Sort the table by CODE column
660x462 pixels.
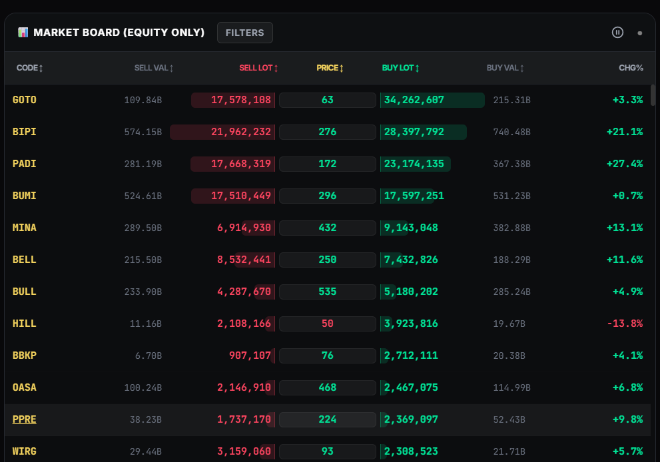tap(29, 68)
